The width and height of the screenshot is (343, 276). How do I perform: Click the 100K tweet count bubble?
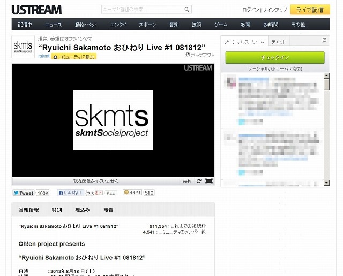point(43,193)
